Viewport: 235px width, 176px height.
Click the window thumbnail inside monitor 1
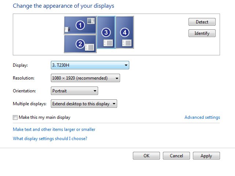coord(91,21)
